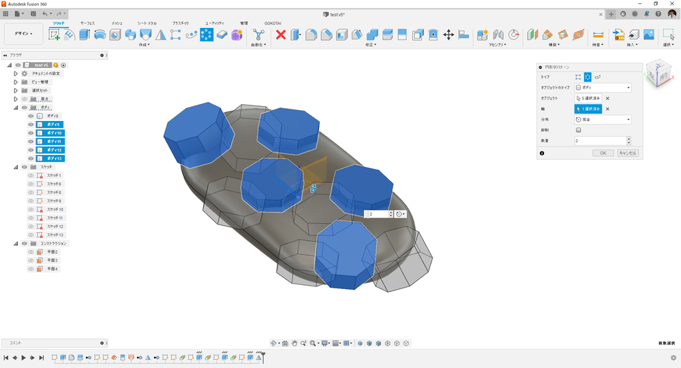Collapse the ボディ folder in browser

click(x=16, y=107)
